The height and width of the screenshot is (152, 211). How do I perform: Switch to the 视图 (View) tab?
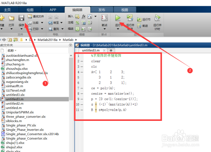click(x=124, y=10)
